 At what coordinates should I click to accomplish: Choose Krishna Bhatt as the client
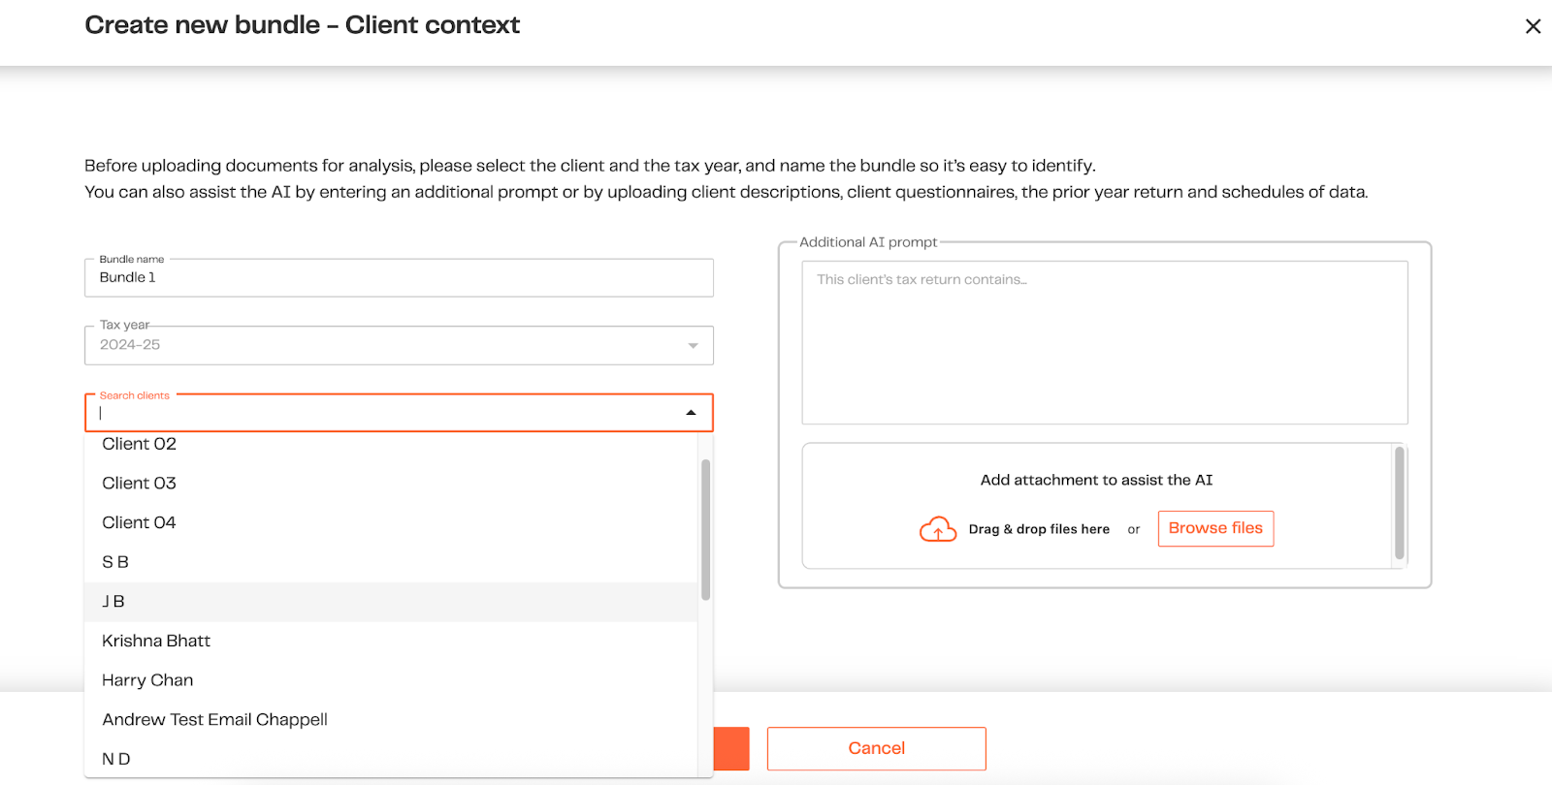pyautogui.click(x=156, y=642)
